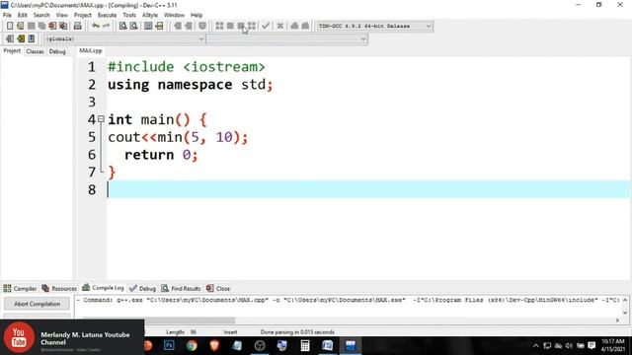Click the 'Done parsing in 0.015 seconds' status text
This screenshot has height=355, width=632.
click(297, 332)
